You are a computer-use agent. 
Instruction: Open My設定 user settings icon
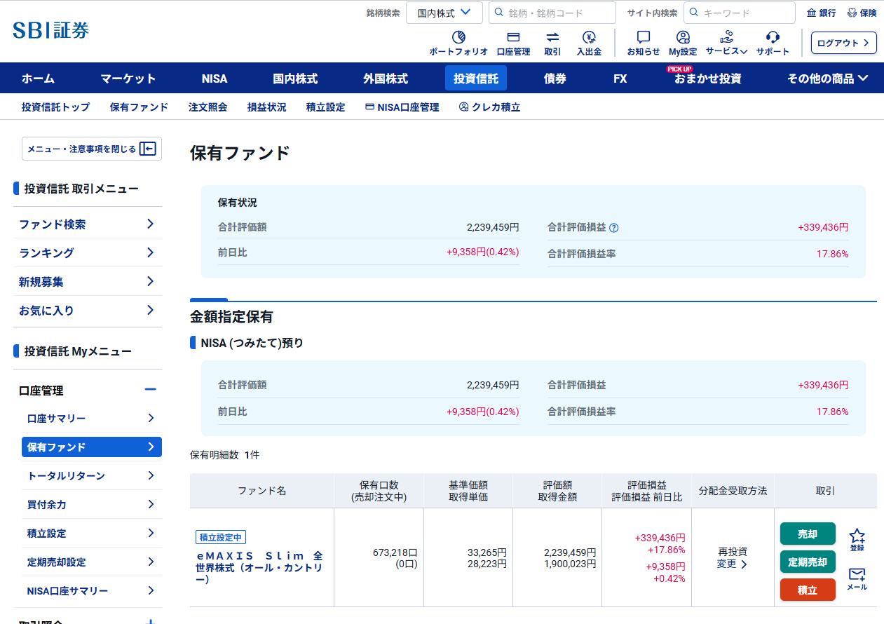tap(683, 38)
